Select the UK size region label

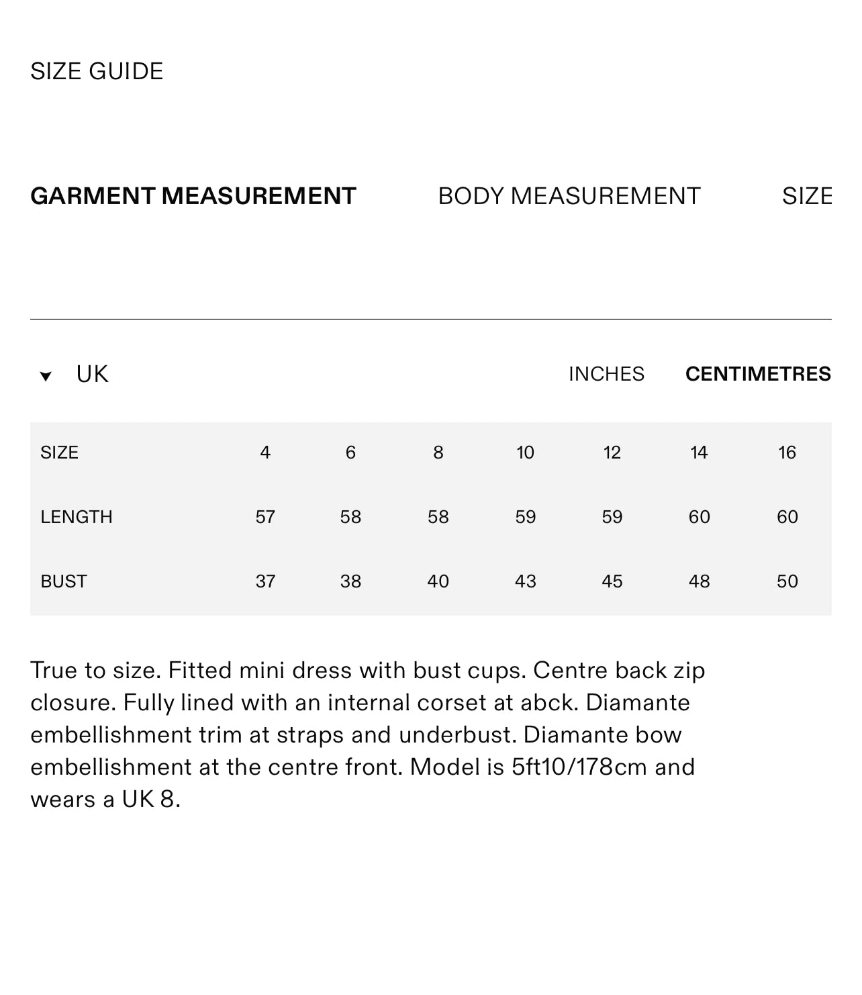[92, 374]
